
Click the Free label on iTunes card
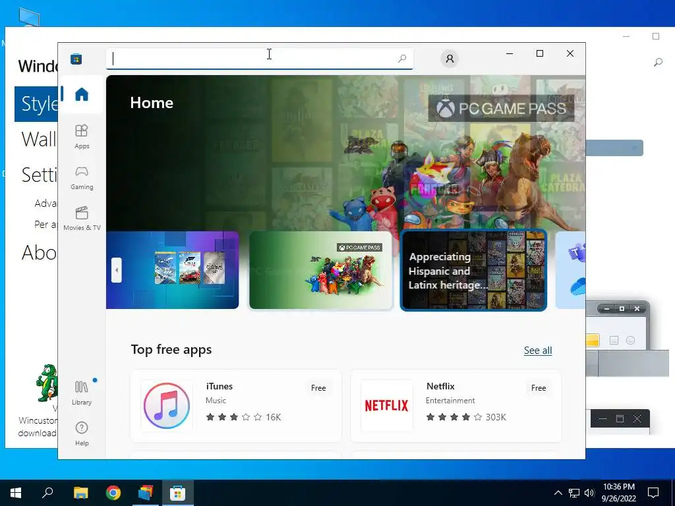coord(318,387)
